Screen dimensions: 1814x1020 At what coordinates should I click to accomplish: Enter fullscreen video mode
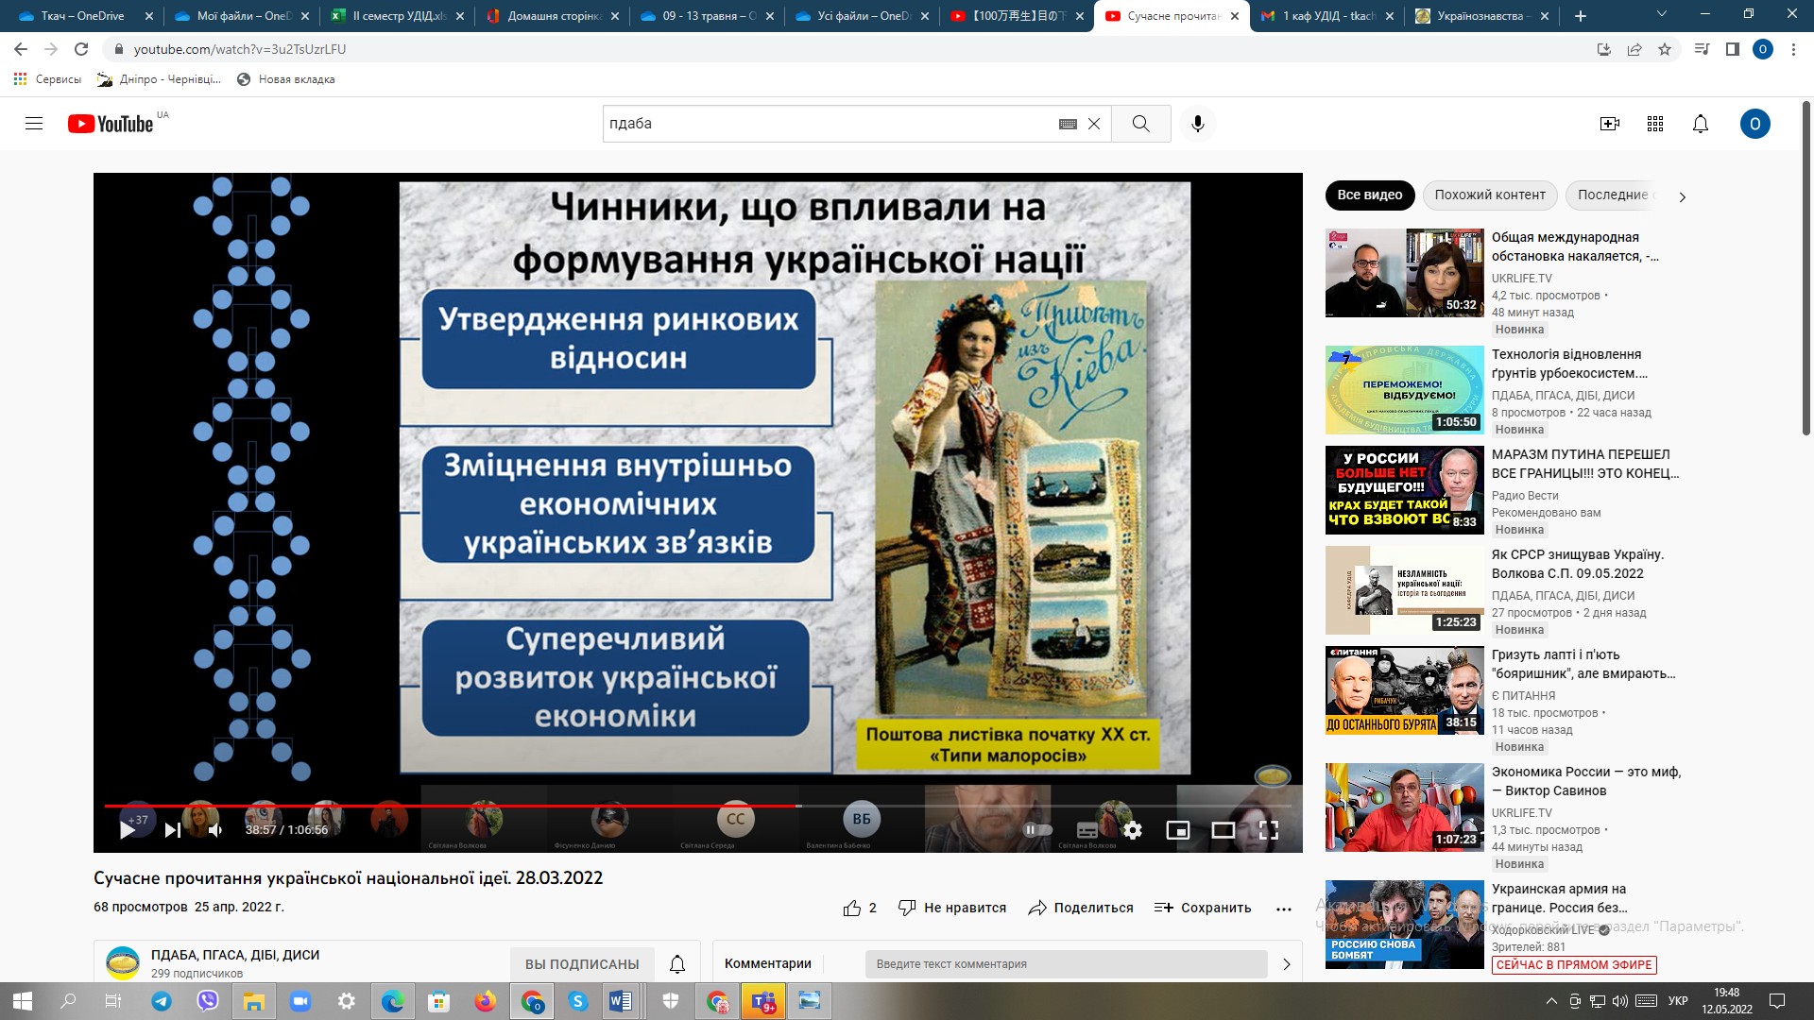1269,830
